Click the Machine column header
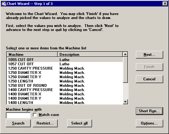This screenshot has width=169, height=134. point(32,55)
